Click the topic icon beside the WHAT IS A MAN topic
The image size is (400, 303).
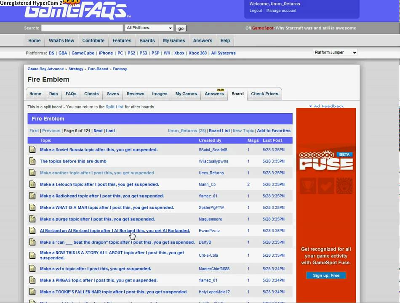coord(32,207)
